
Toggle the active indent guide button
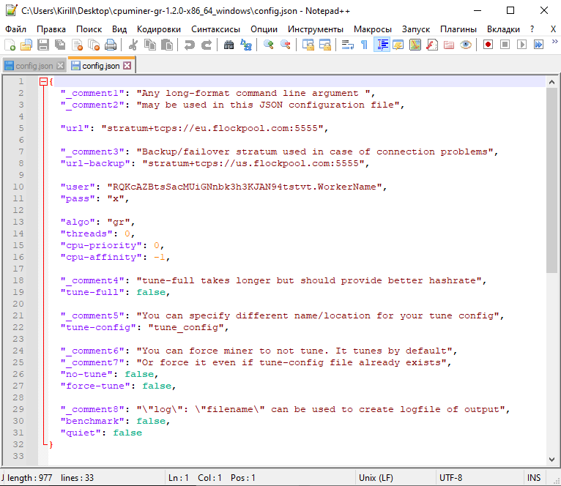pyautogui.click(x=382, y=45)
